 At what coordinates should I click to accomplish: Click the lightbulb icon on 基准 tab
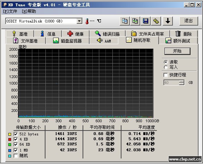coord(14,33)
